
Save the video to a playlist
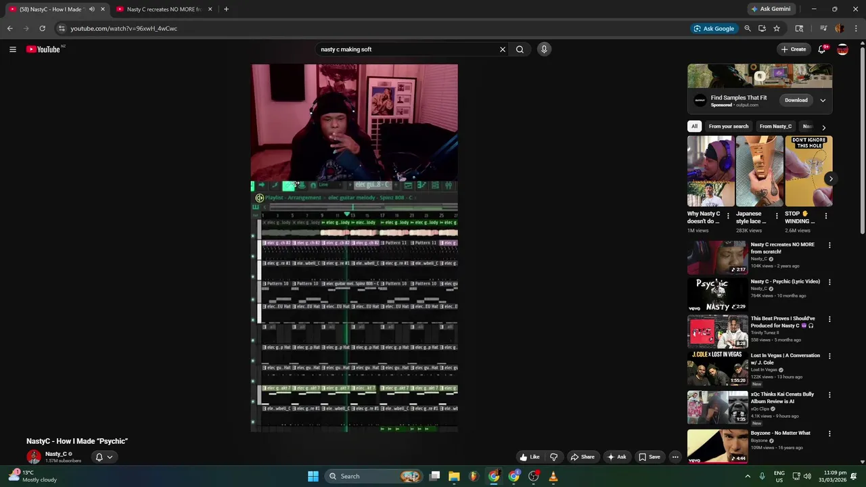coord(649,457)
